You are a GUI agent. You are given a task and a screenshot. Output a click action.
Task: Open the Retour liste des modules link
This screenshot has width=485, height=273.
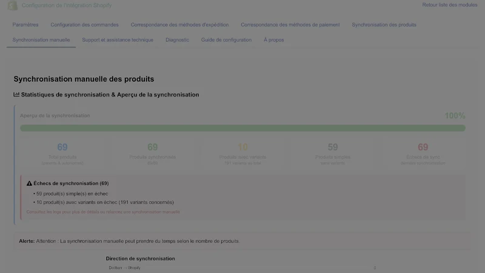tap(449, 5)
